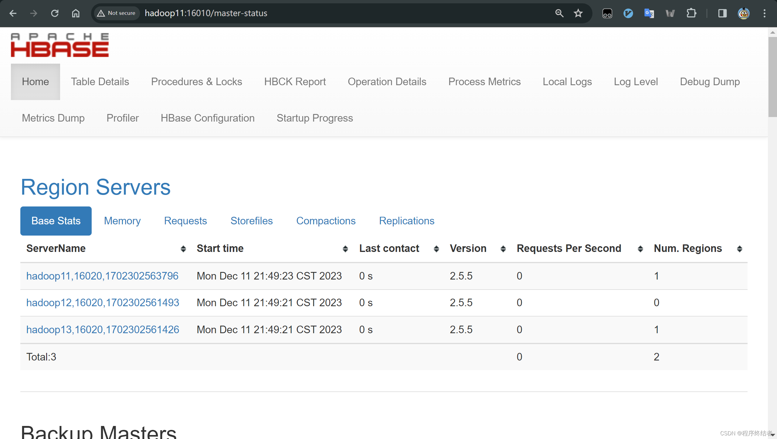Sort table by ServerName column
The height and width of the screenshot is (439, 777).
coord(183,249)
